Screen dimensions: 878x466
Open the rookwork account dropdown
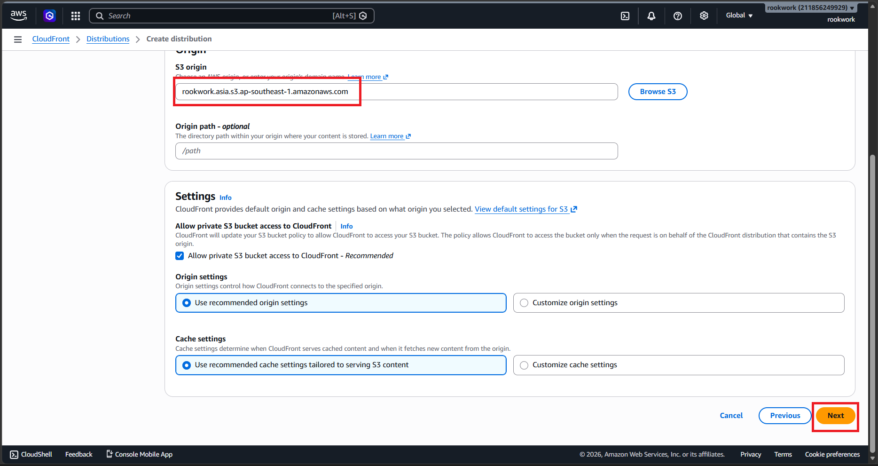pyautogui.click(x=811, y=8)
